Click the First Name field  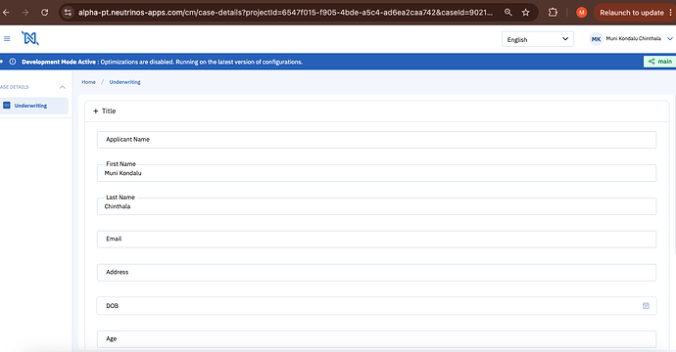pos(376,173)
